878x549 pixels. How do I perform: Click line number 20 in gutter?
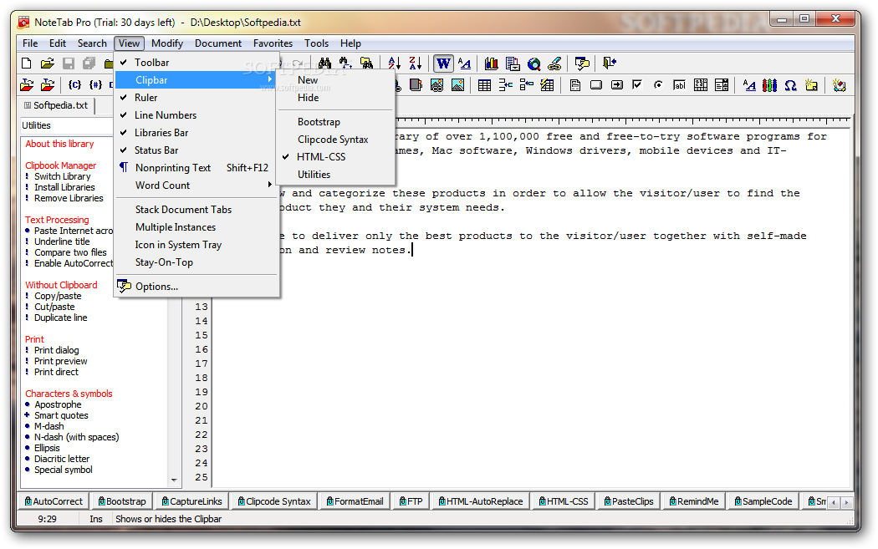tap(202, 406)
